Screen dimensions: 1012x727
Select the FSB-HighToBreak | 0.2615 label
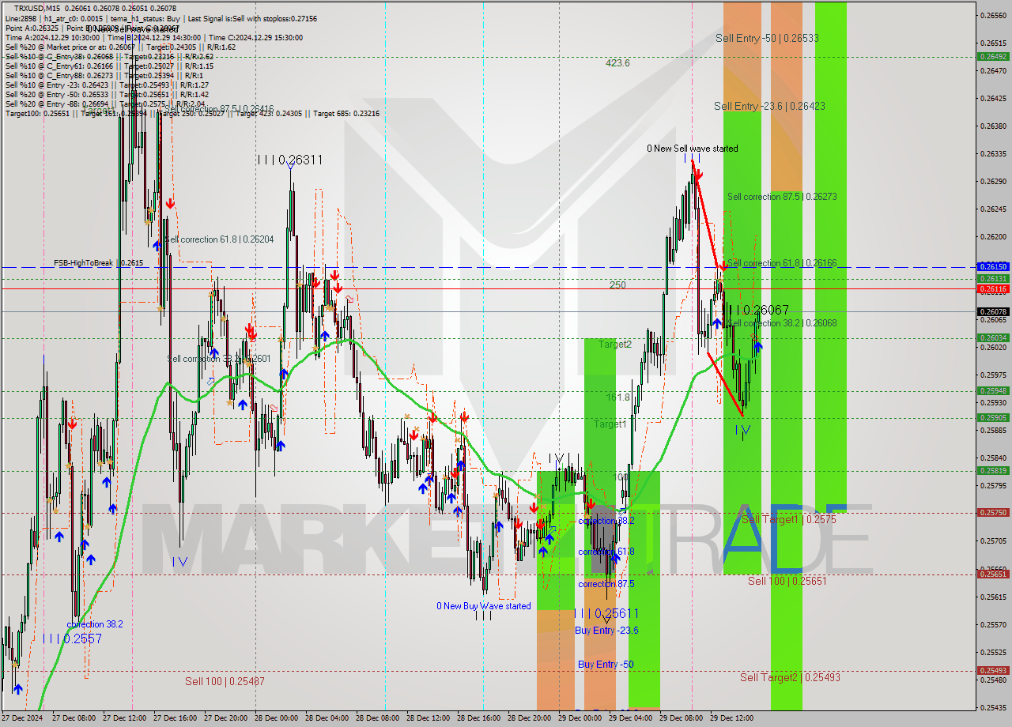99,262
